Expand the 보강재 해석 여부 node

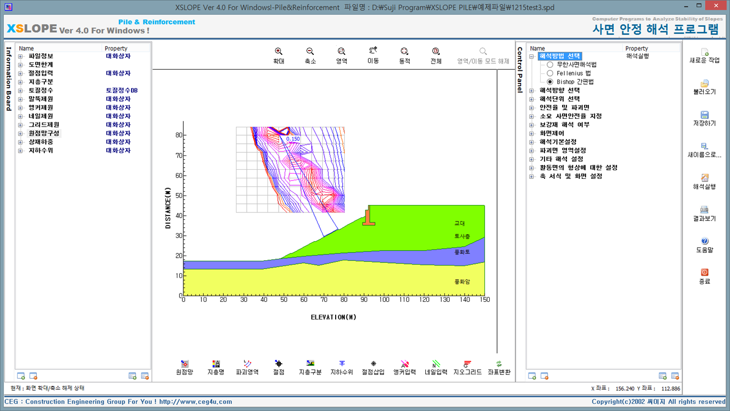(x=531, y=125)
